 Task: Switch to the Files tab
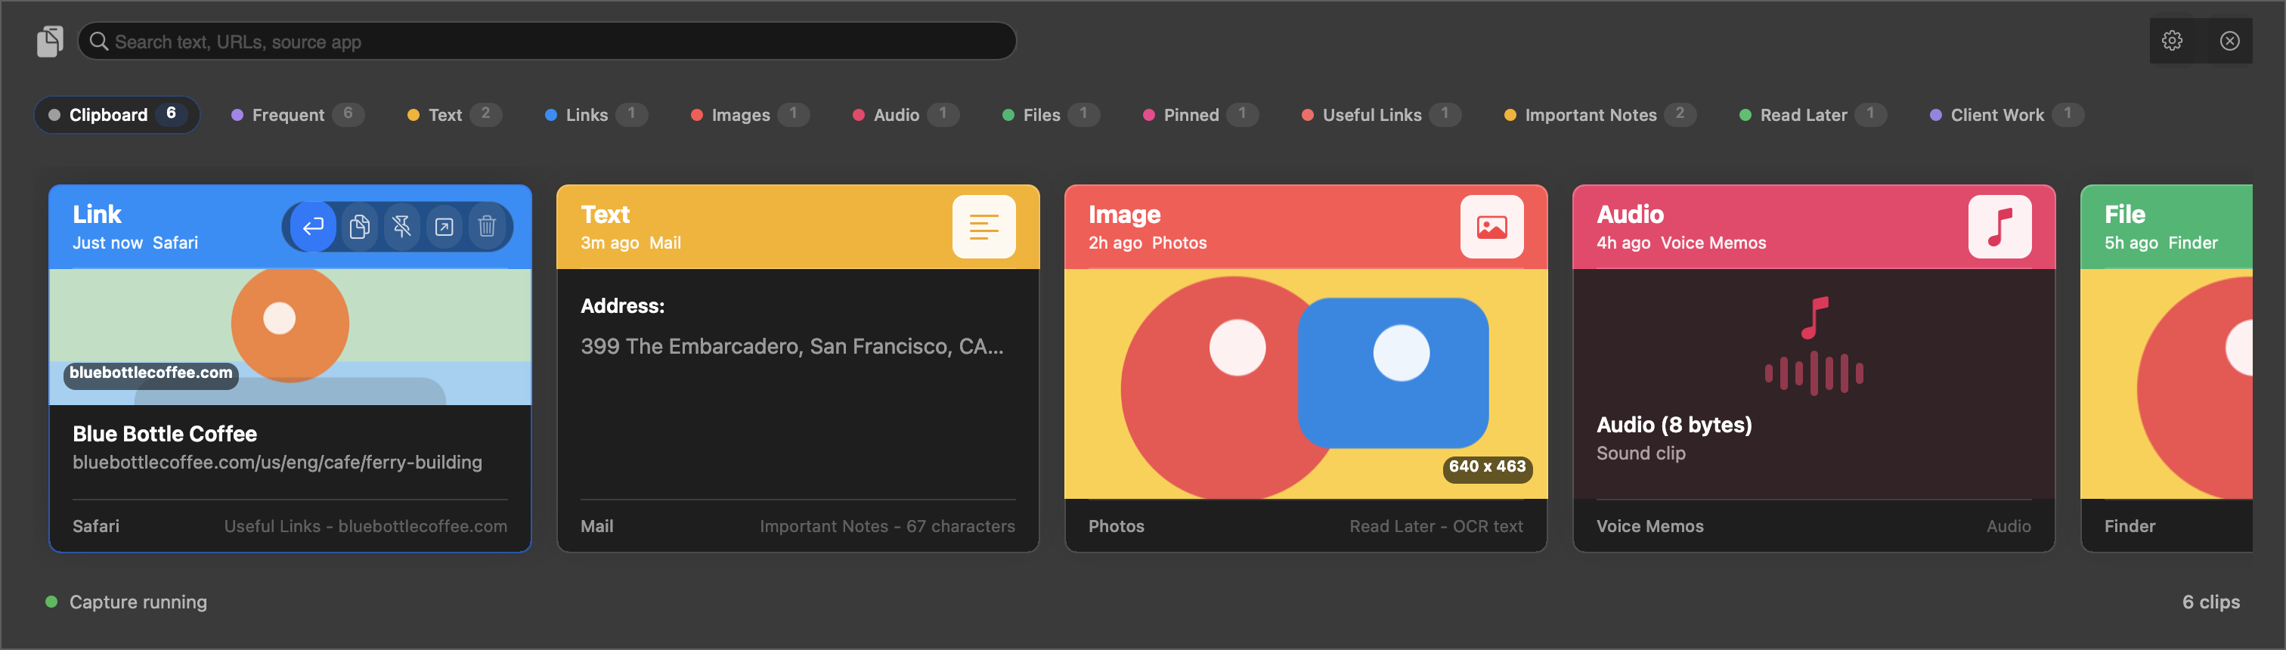click(1050, 114)
